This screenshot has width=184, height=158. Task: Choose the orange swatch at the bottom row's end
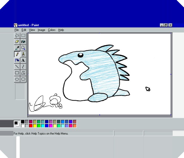[x=75, y=126]
